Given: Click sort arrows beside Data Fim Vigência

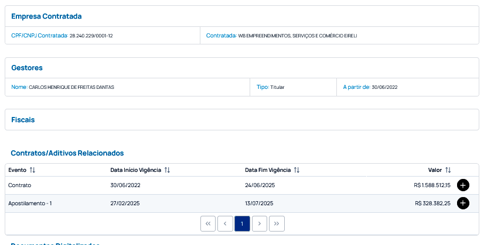Looking at the screenshot, I should pos(296,170).
